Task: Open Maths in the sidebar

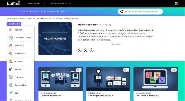Action: point(18,69)
